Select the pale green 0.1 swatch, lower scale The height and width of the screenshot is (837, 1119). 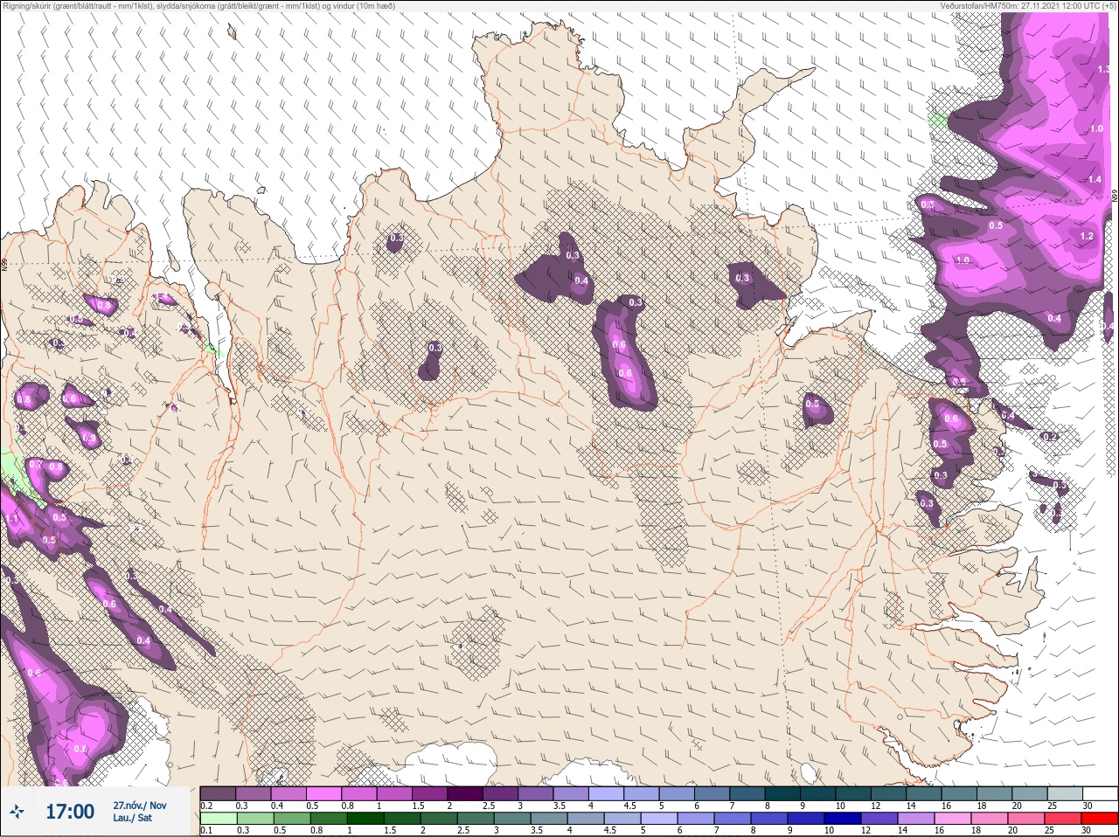(x=218, y=819)
